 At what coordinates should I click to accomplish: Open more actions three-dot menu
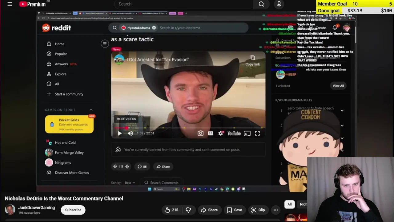click(276, 210)
